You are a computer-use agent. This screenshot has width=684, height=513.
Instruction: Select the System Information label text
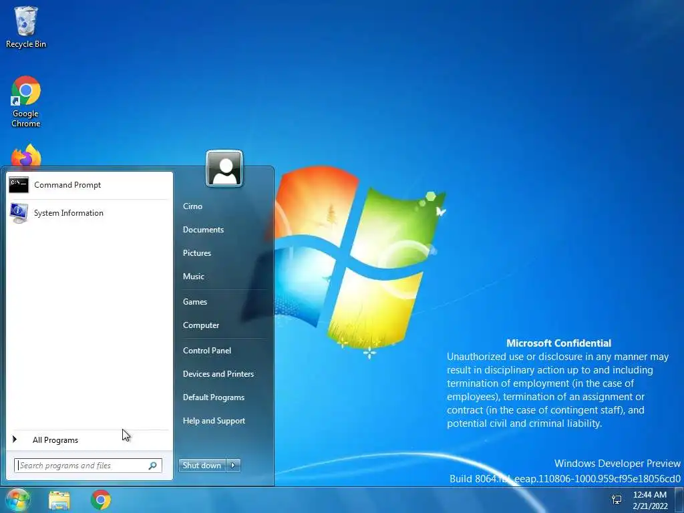coord(69,213)
